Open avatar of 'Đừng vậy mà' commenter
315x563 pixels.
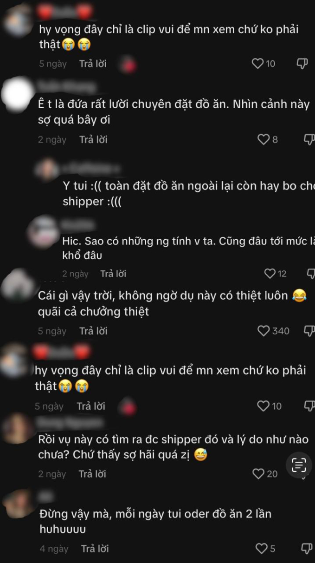pos(19,504)
